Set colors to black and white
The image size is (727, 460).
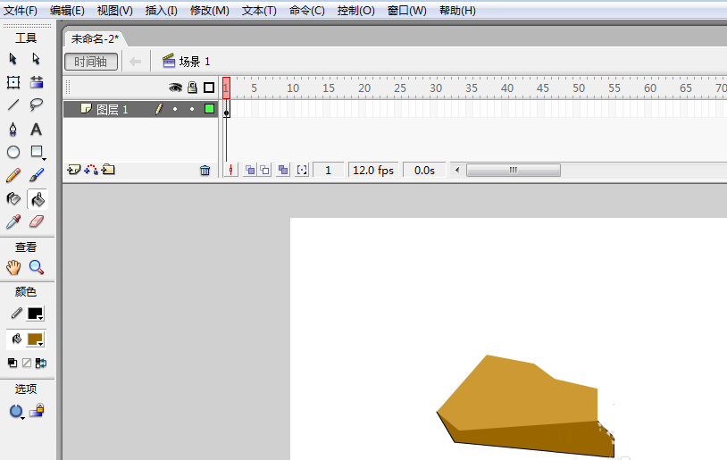tap(13, 363)
